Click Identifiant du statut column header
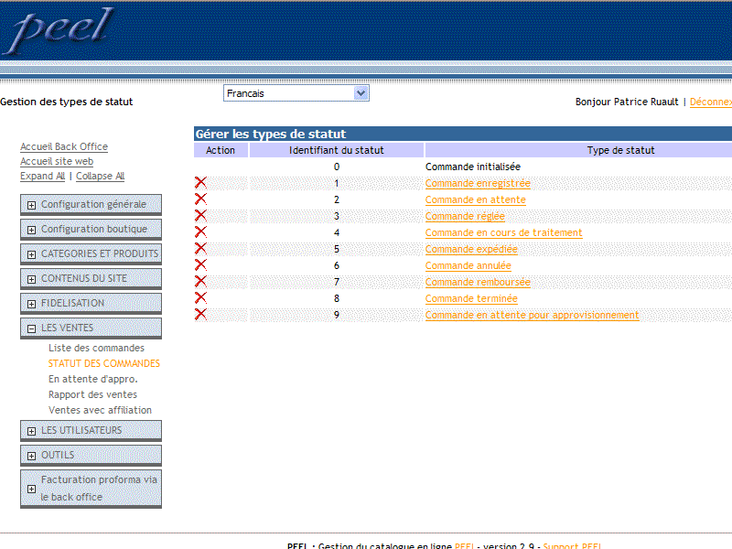Viewport: 732px width, 549px height. point(337,150)
